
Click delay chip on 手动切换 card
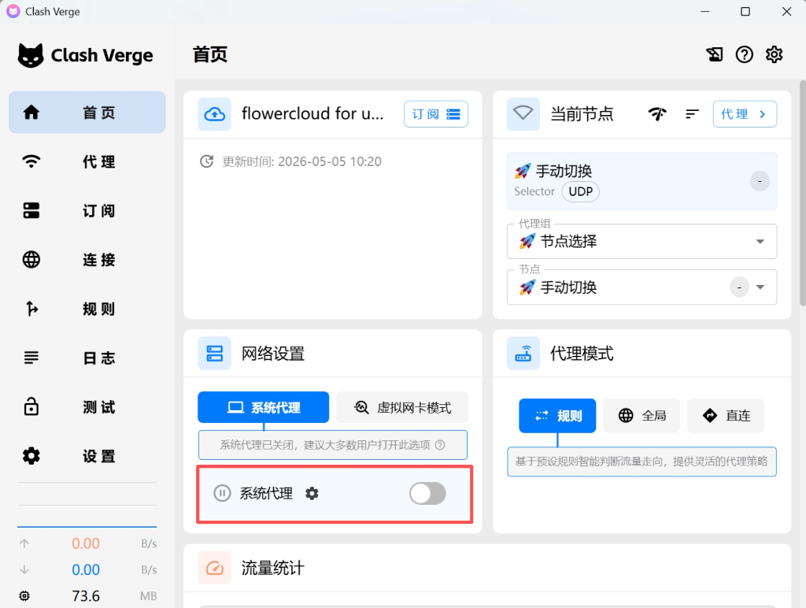click(760, 181)
